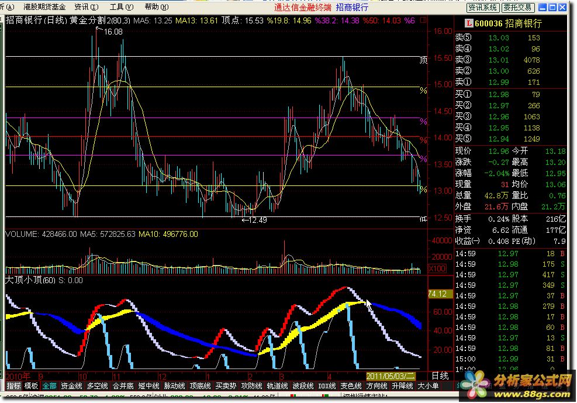Viewport: 577px width, 403px height.
Task: Open the 工具(V) menu
Action: (122, 7)
